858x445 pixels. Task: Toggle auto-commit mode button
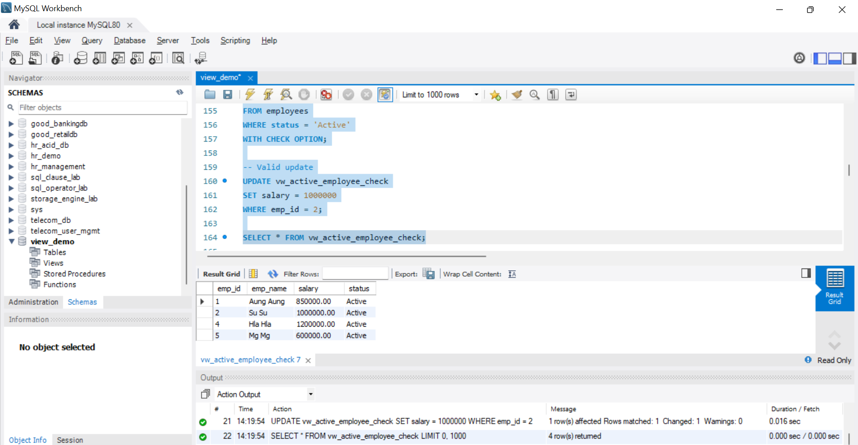click(385, 94)
